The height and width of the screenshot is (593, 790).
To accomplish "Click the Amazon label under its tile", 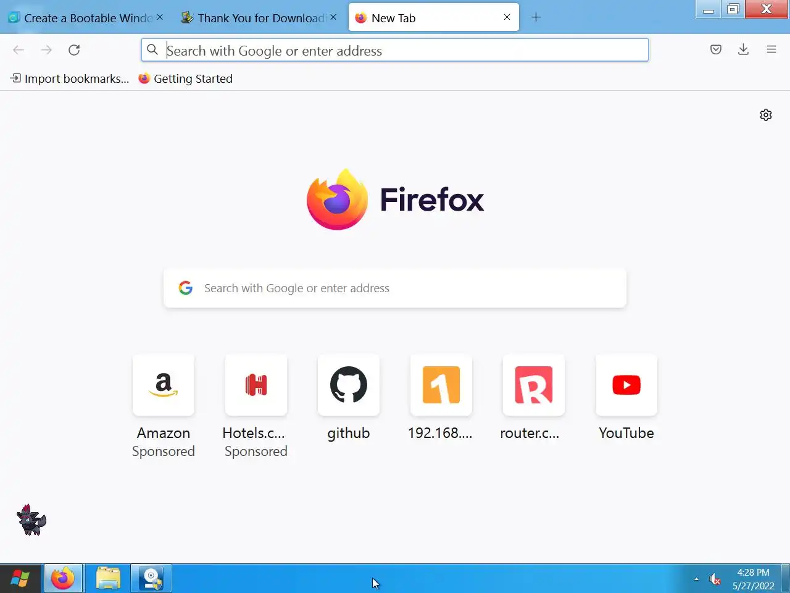I will coord(164,433).
